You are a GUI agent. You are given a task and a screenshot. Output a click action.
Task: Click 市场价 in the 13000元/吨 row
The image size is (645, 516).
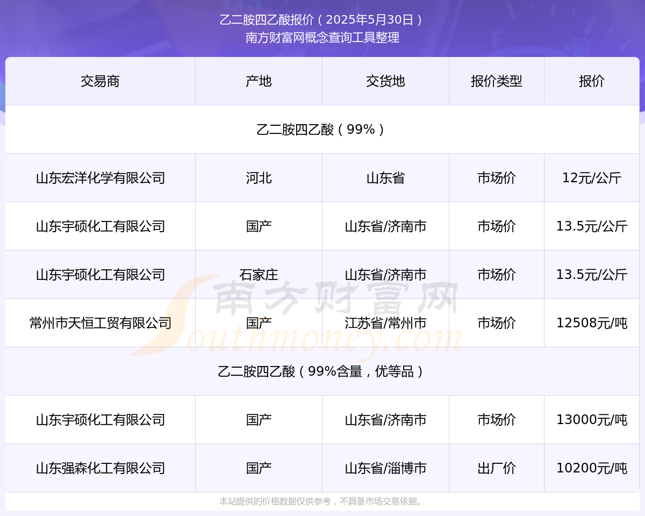[x=497, y=420]
